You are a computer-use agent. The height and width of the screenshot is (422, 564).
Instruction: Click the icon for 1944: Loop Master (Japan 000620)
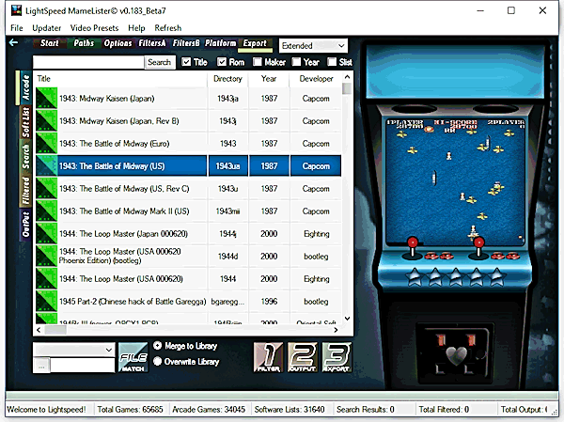click(x=46, y=233)
